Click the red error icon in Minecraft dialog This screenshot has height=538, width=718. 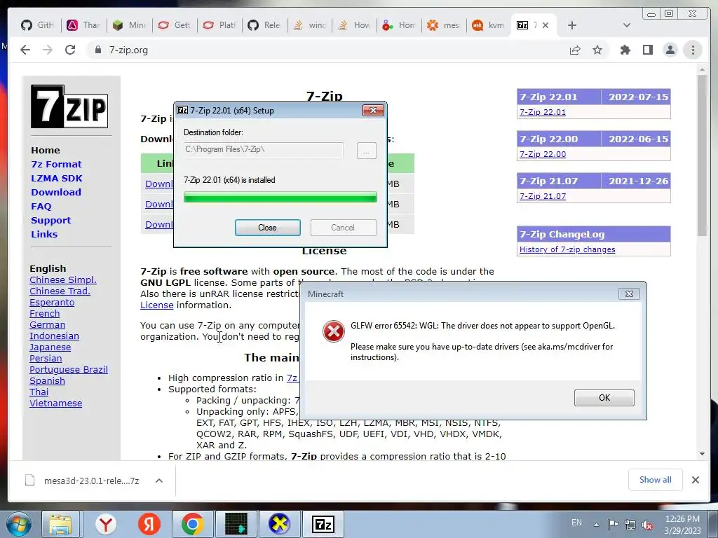(x=333, y=331)
